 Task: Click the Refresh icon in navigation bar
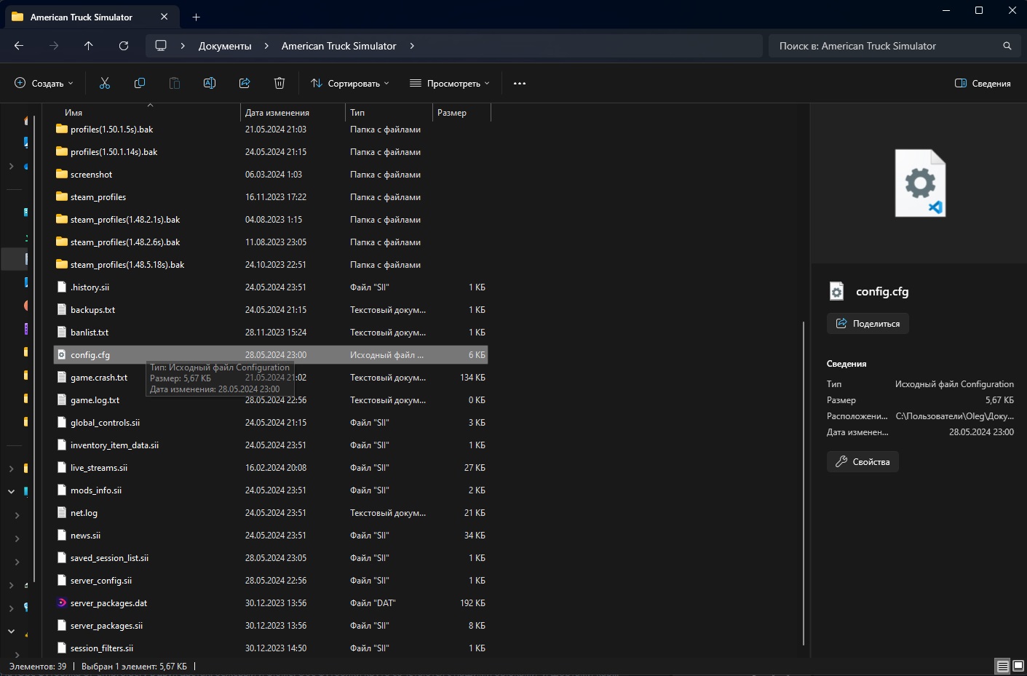point(124,46)
